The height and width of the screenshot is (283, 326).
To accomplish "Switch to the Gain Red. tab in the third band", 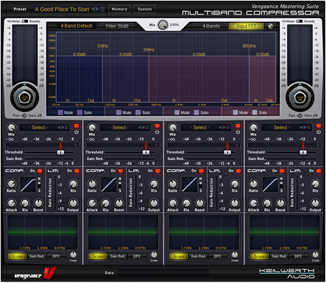I will tap(198, 256).
